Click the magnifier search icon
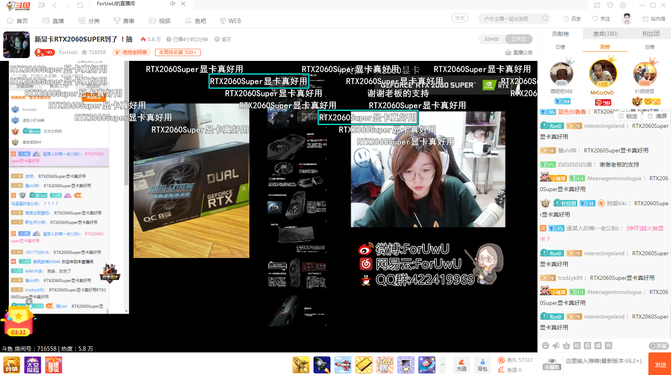Screen dimensions: 671x375 tap(545, 19)
